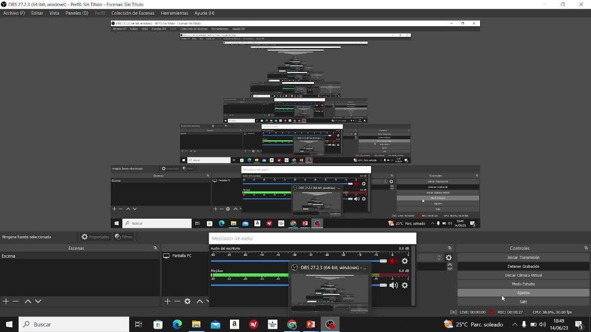Mute the Mic/Aux speaker

[393, 285]
